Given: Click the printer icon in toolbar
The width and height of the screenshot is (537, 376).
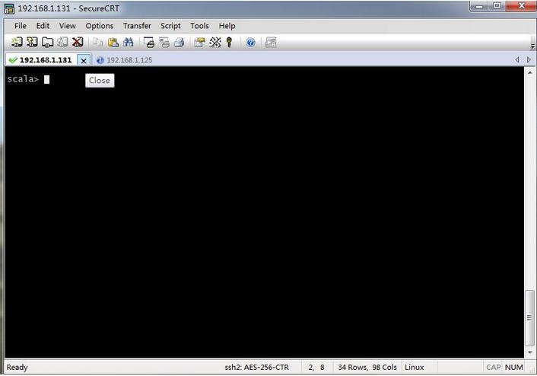Looking at the screenshot, I should click(x=179, y=42).
